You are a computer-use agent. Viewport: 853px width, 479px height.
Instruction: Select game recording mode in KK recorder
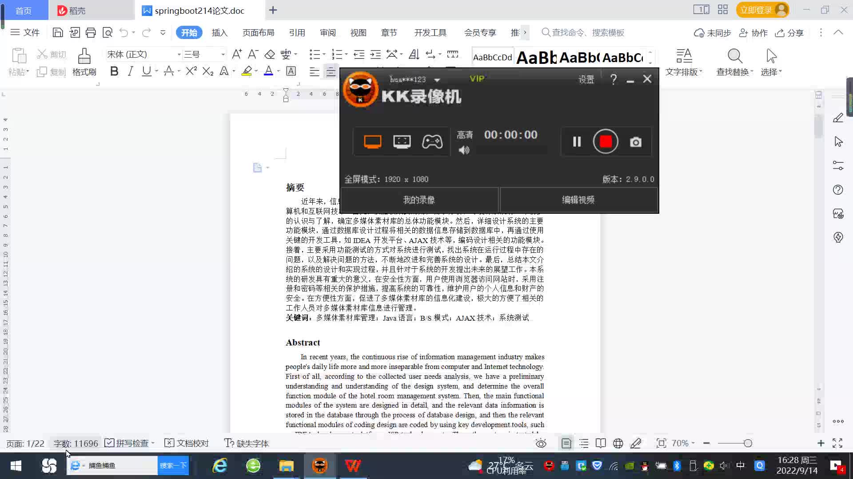432,142
